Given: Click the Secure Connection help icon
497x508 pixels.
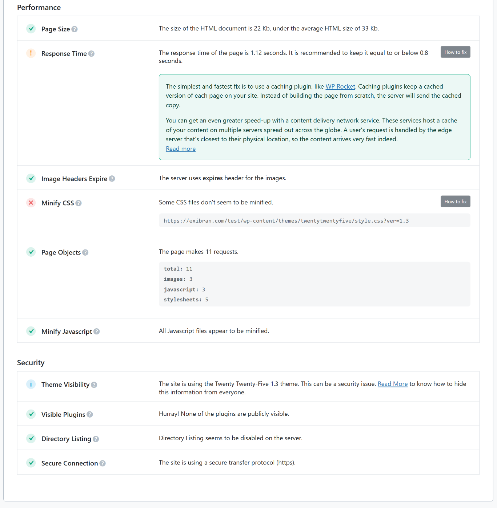Looking at the screenshot, I should click(x=103, y=463).
